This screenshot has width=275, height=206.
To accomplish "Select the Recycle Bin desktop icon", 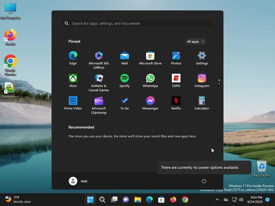I will click(262, 169).
